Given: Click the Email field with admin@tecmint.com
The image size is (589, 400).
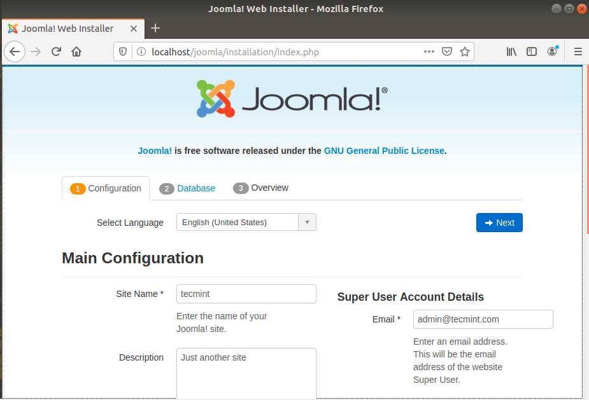Looking at the screenshot, I should coord(483,319).
